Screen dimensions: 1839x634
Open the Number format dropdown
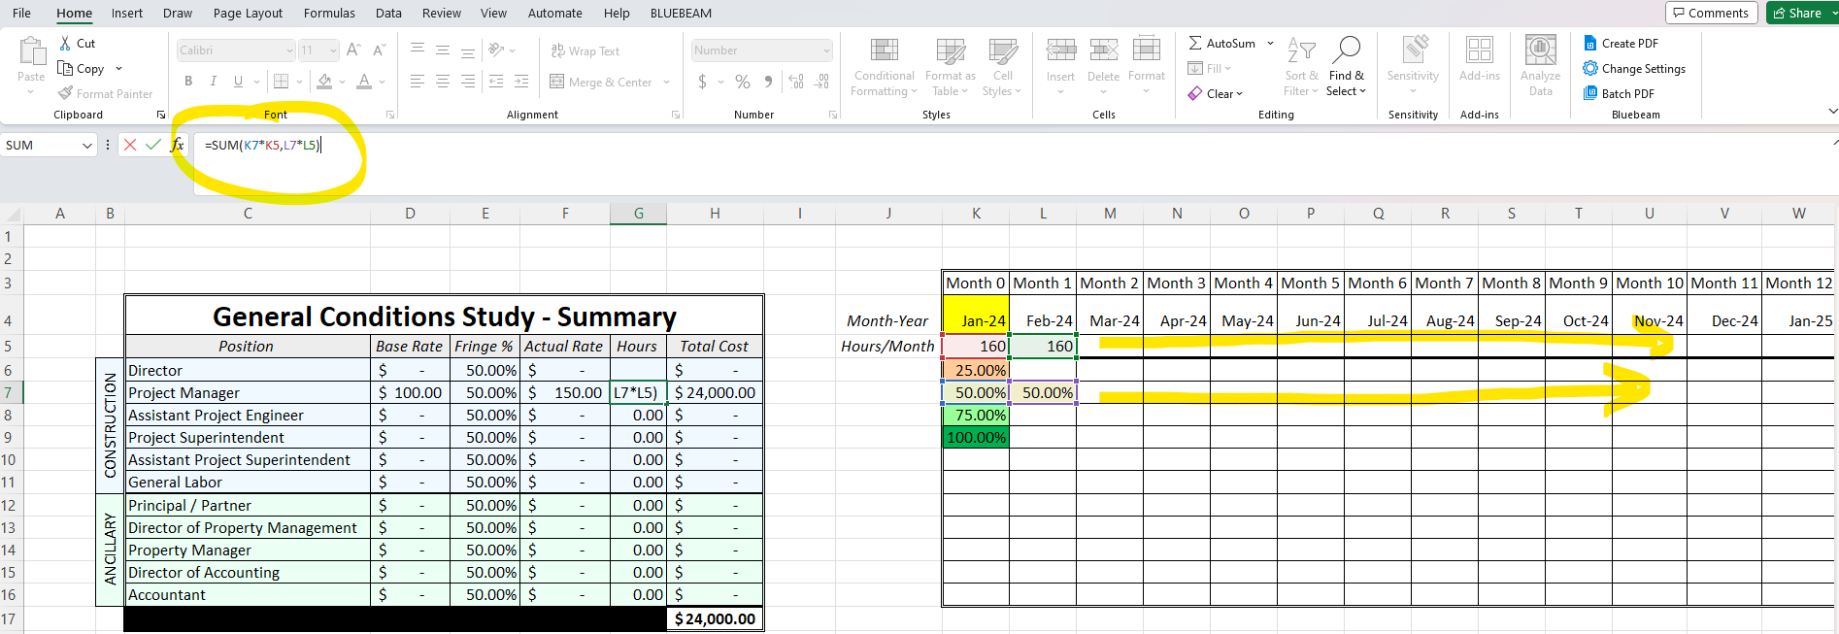[x=826, y=50]
